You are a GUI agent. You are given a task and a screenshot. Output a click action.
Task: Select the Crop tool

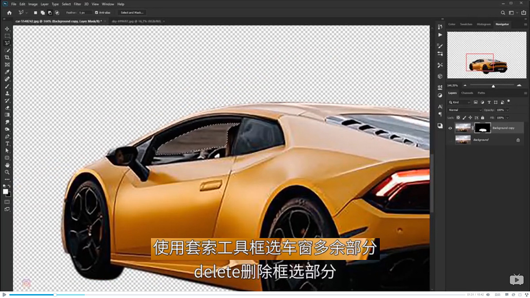[7, 57]
